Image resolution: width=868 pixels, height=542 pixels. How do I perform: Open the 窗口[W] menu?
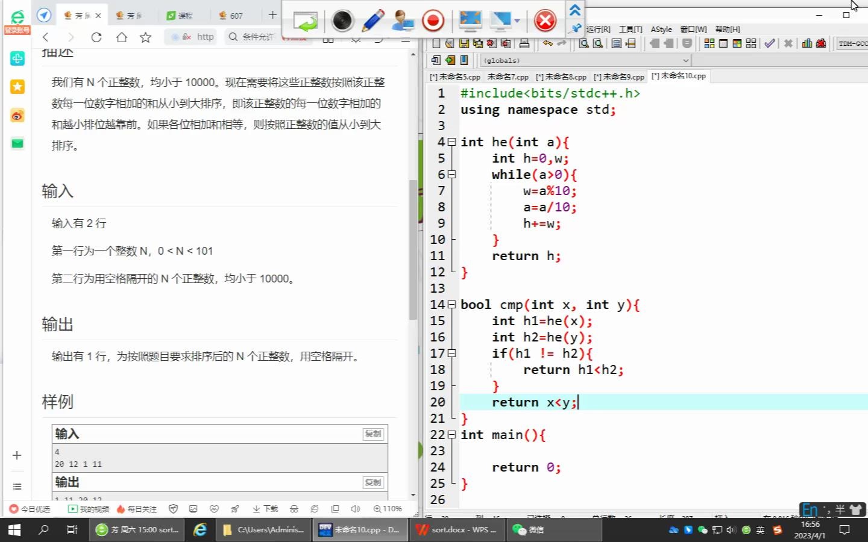693,29
